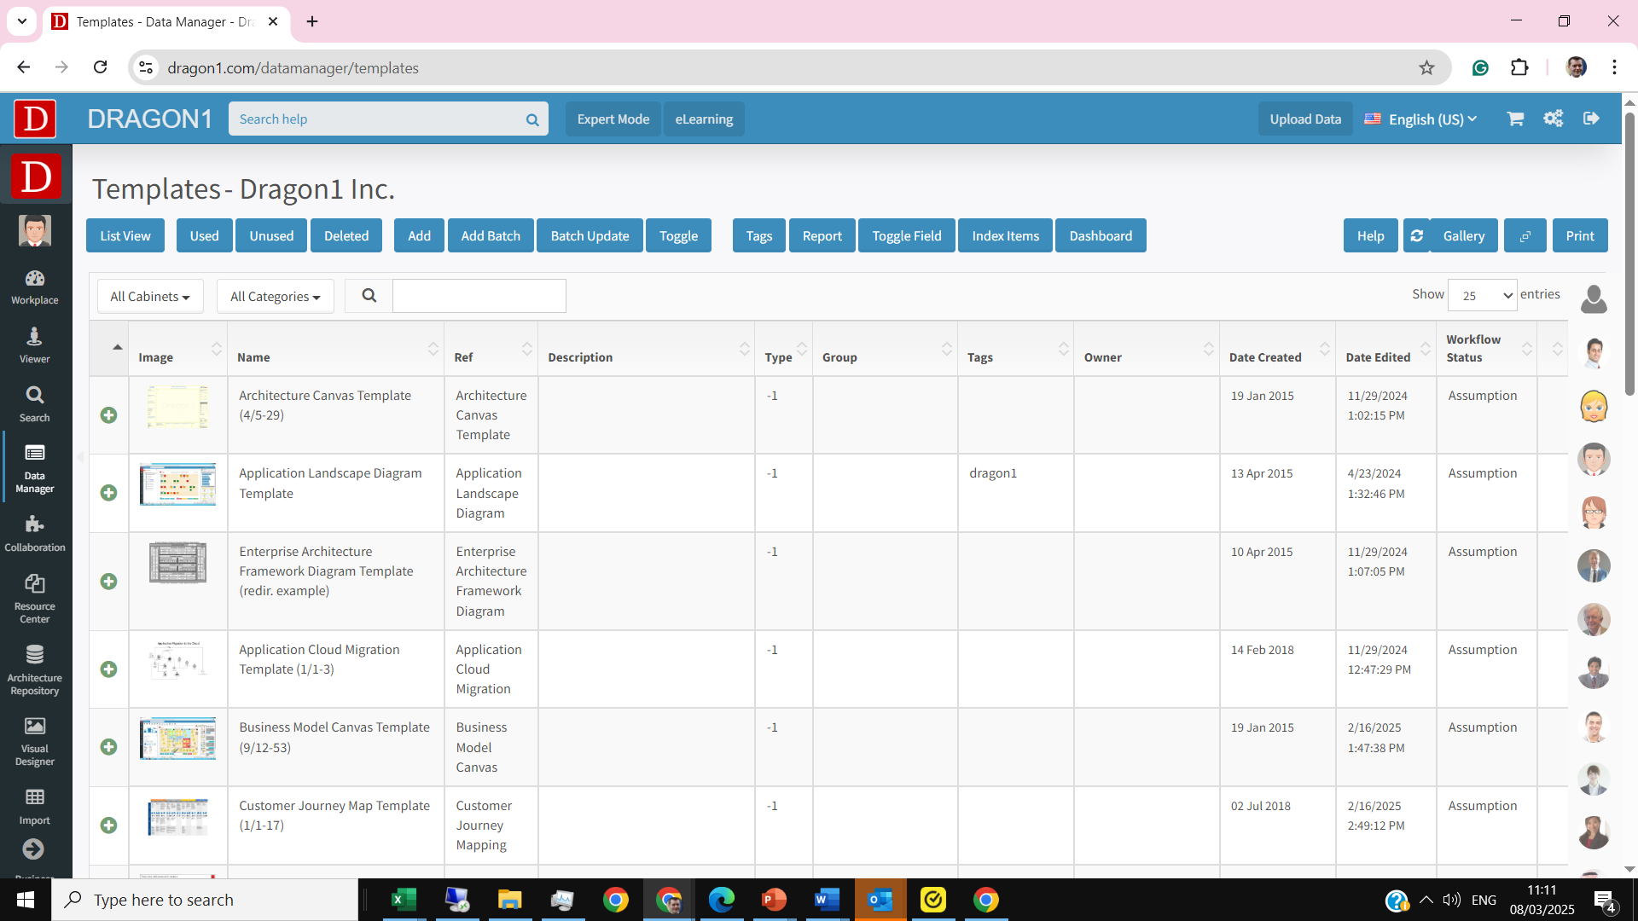
Task: Expand All Cabinets dropdown
Action: tap(149, 296)
